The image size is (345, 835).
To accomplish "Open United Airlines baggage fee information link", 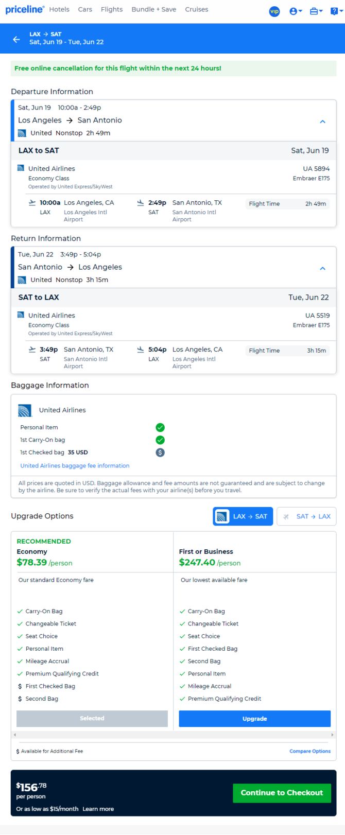I will [75, 465].
